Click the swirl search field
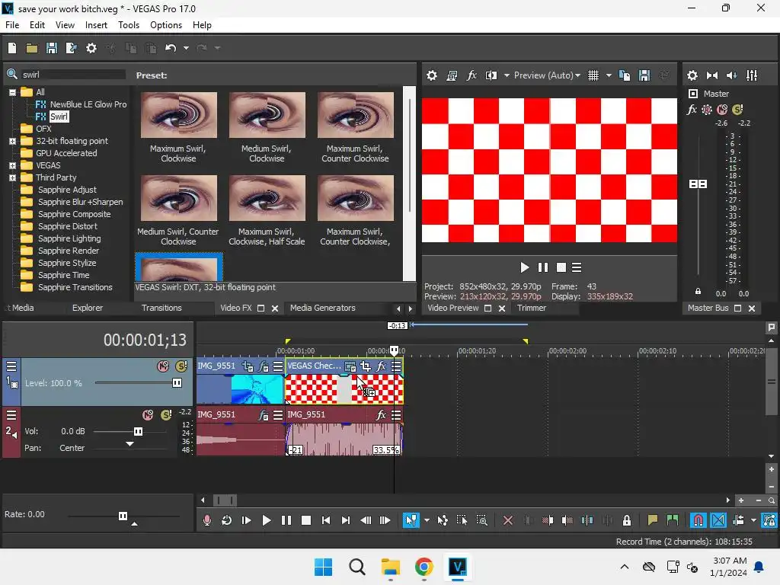The height and width of the screenshot is (585, 780). coord(72,75)
